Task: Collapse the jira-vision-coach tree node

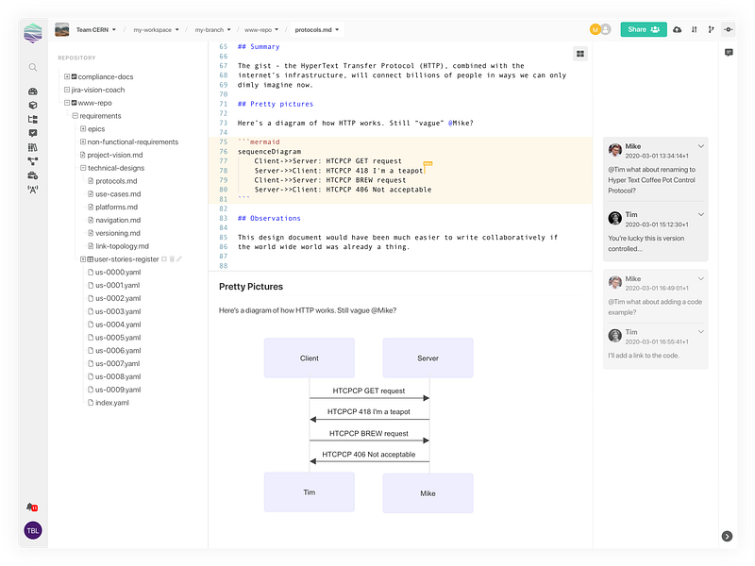Action: pyautogui.click(x=67, y=90)
